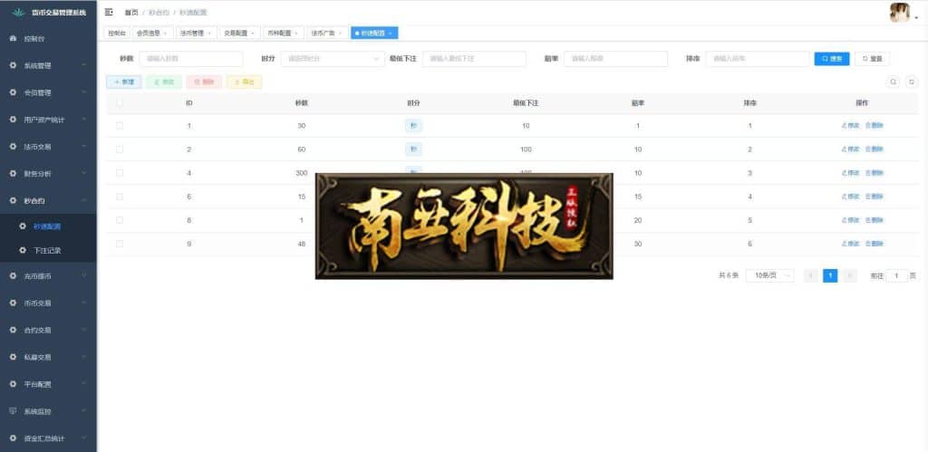Viewport: 928px width, 452px height.
Task: Click the round search toggle icon above table
Action: click(x=893, y=82)
